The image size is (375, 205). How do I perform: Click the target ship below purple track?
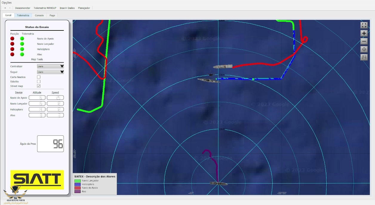tap(219, 183)
